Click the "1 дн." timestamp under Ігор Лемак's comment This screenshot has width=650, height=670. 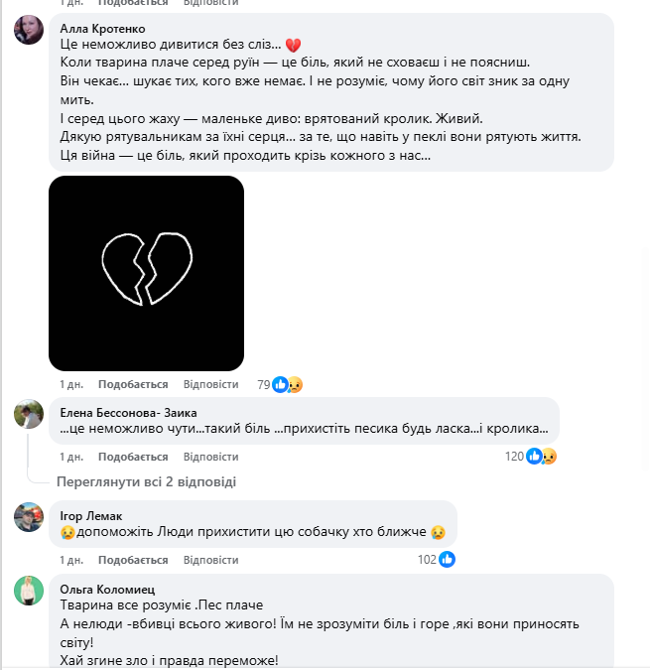coord(70,559)
